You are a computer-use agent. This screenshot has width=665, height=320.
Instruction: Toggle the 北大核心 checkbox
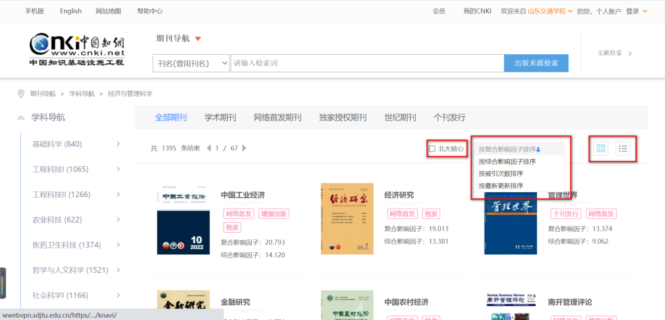[432, 149]
